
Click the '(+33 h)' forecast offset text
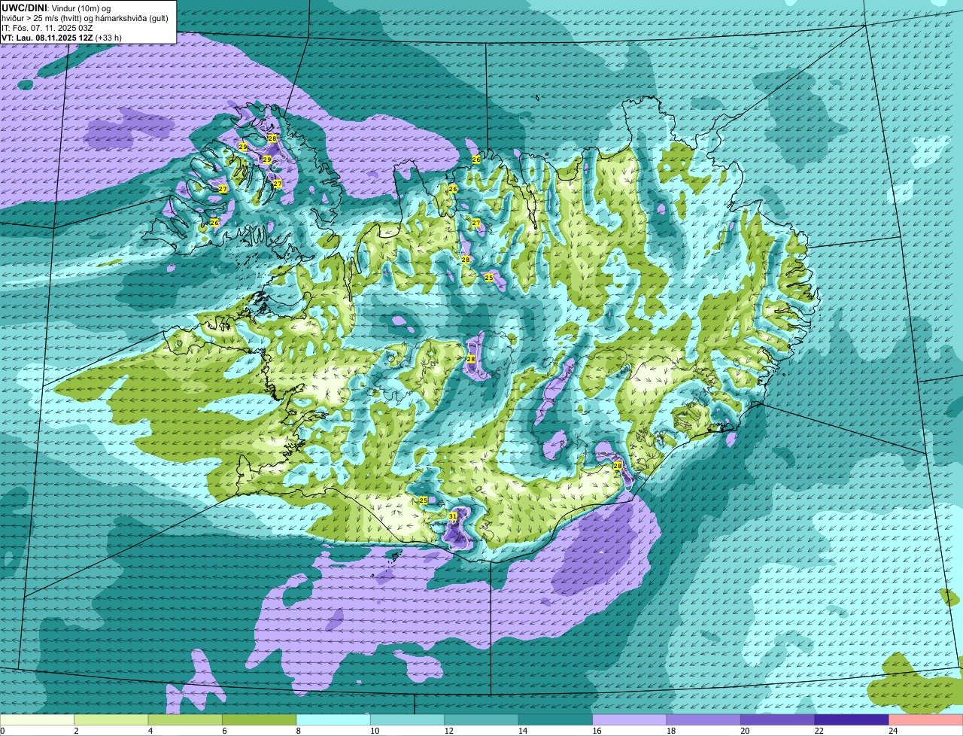coord(108,38)
